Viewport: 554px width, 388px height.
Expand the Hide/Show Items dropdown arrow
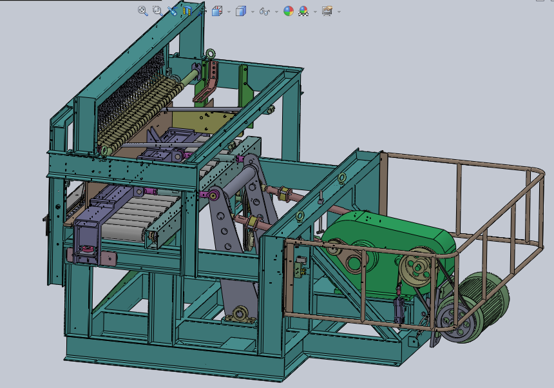click(x=276, y=12)
